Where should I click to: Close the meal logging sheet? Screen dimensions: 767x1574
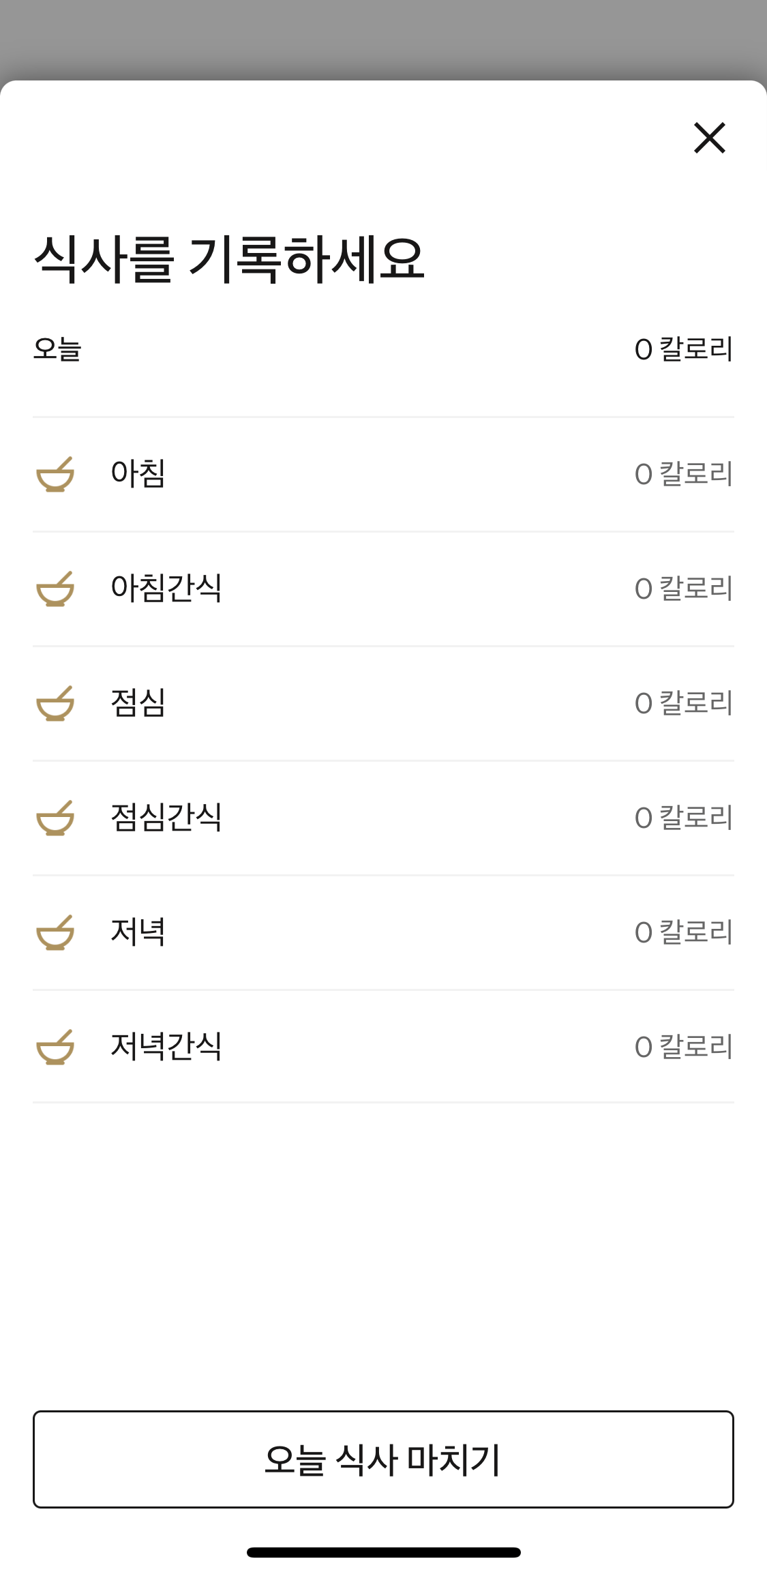coord(709,138)
